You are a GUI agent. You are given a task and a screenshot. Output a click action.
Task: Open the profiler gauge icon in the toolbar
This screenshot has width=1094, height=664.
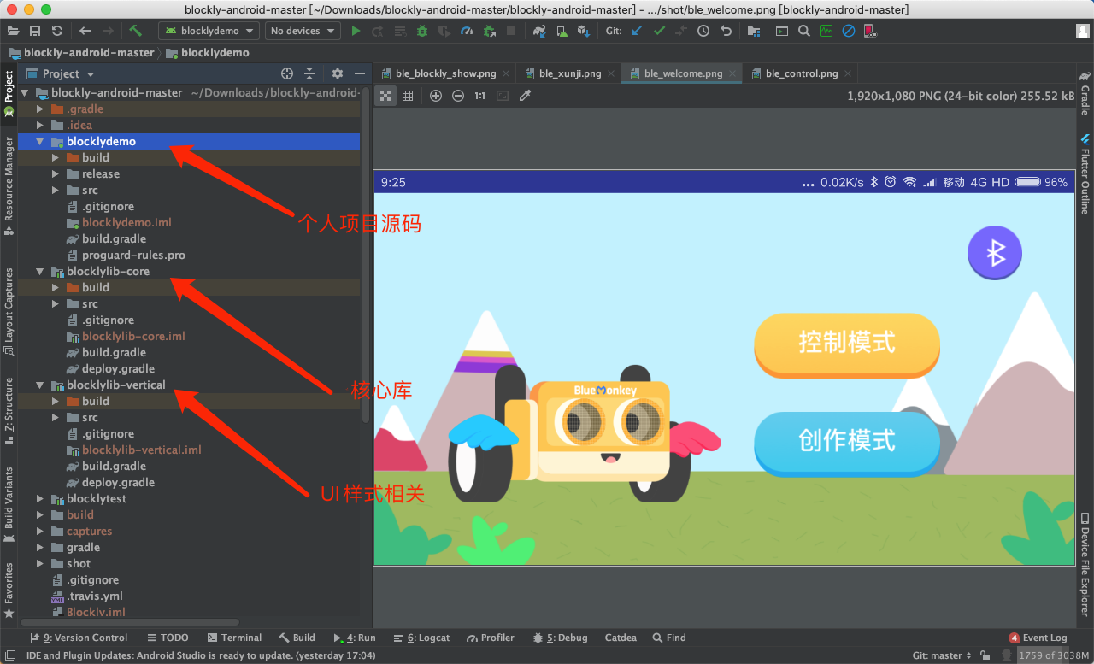[466, 31]
